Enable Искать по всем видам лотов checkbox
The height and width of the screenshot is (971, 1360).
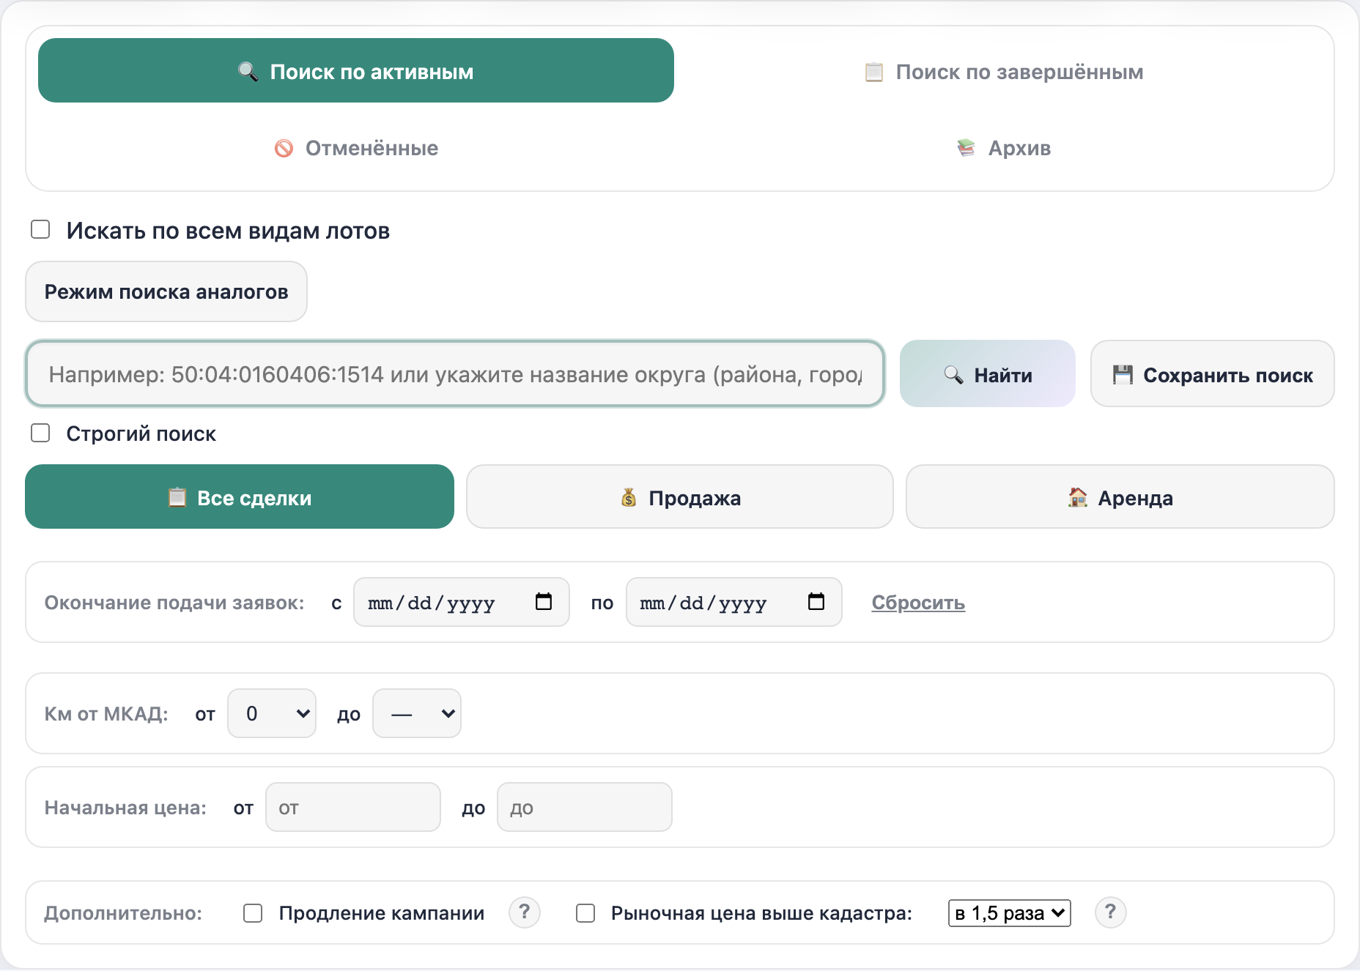(40, 230)
